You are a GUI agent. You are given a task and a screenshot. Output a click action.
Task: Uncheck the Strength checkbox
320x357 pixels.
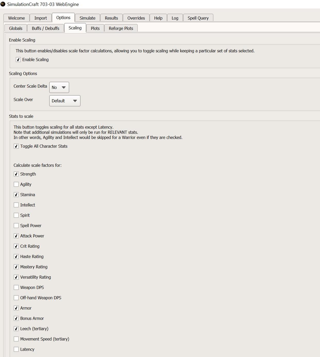pyautogui.click(x=16, y=174)
